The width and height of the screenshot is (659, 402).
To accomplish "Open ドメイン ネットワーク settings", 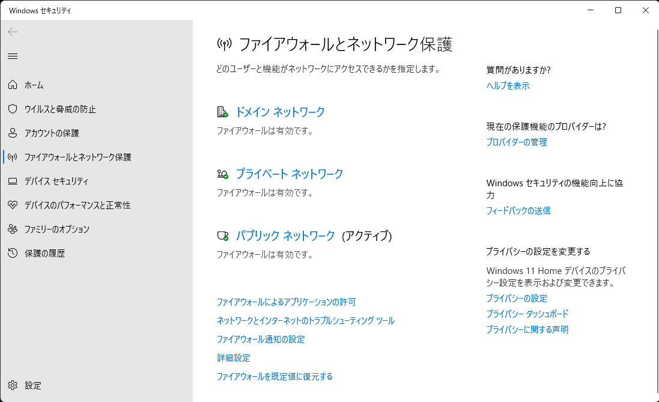I will tap(280, 112).
